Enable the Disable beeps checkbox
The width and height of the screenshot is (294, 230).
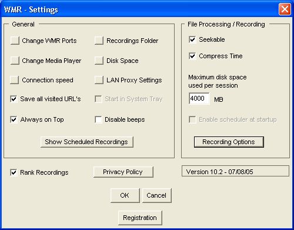tap(98, 119)
